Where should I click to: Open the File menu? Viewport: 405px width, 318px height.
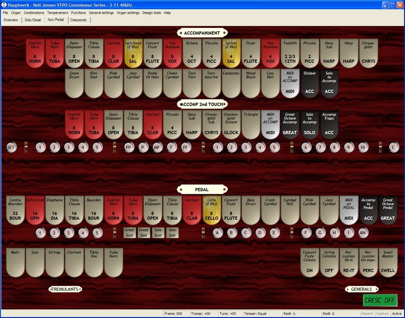(x=5, y=12)
